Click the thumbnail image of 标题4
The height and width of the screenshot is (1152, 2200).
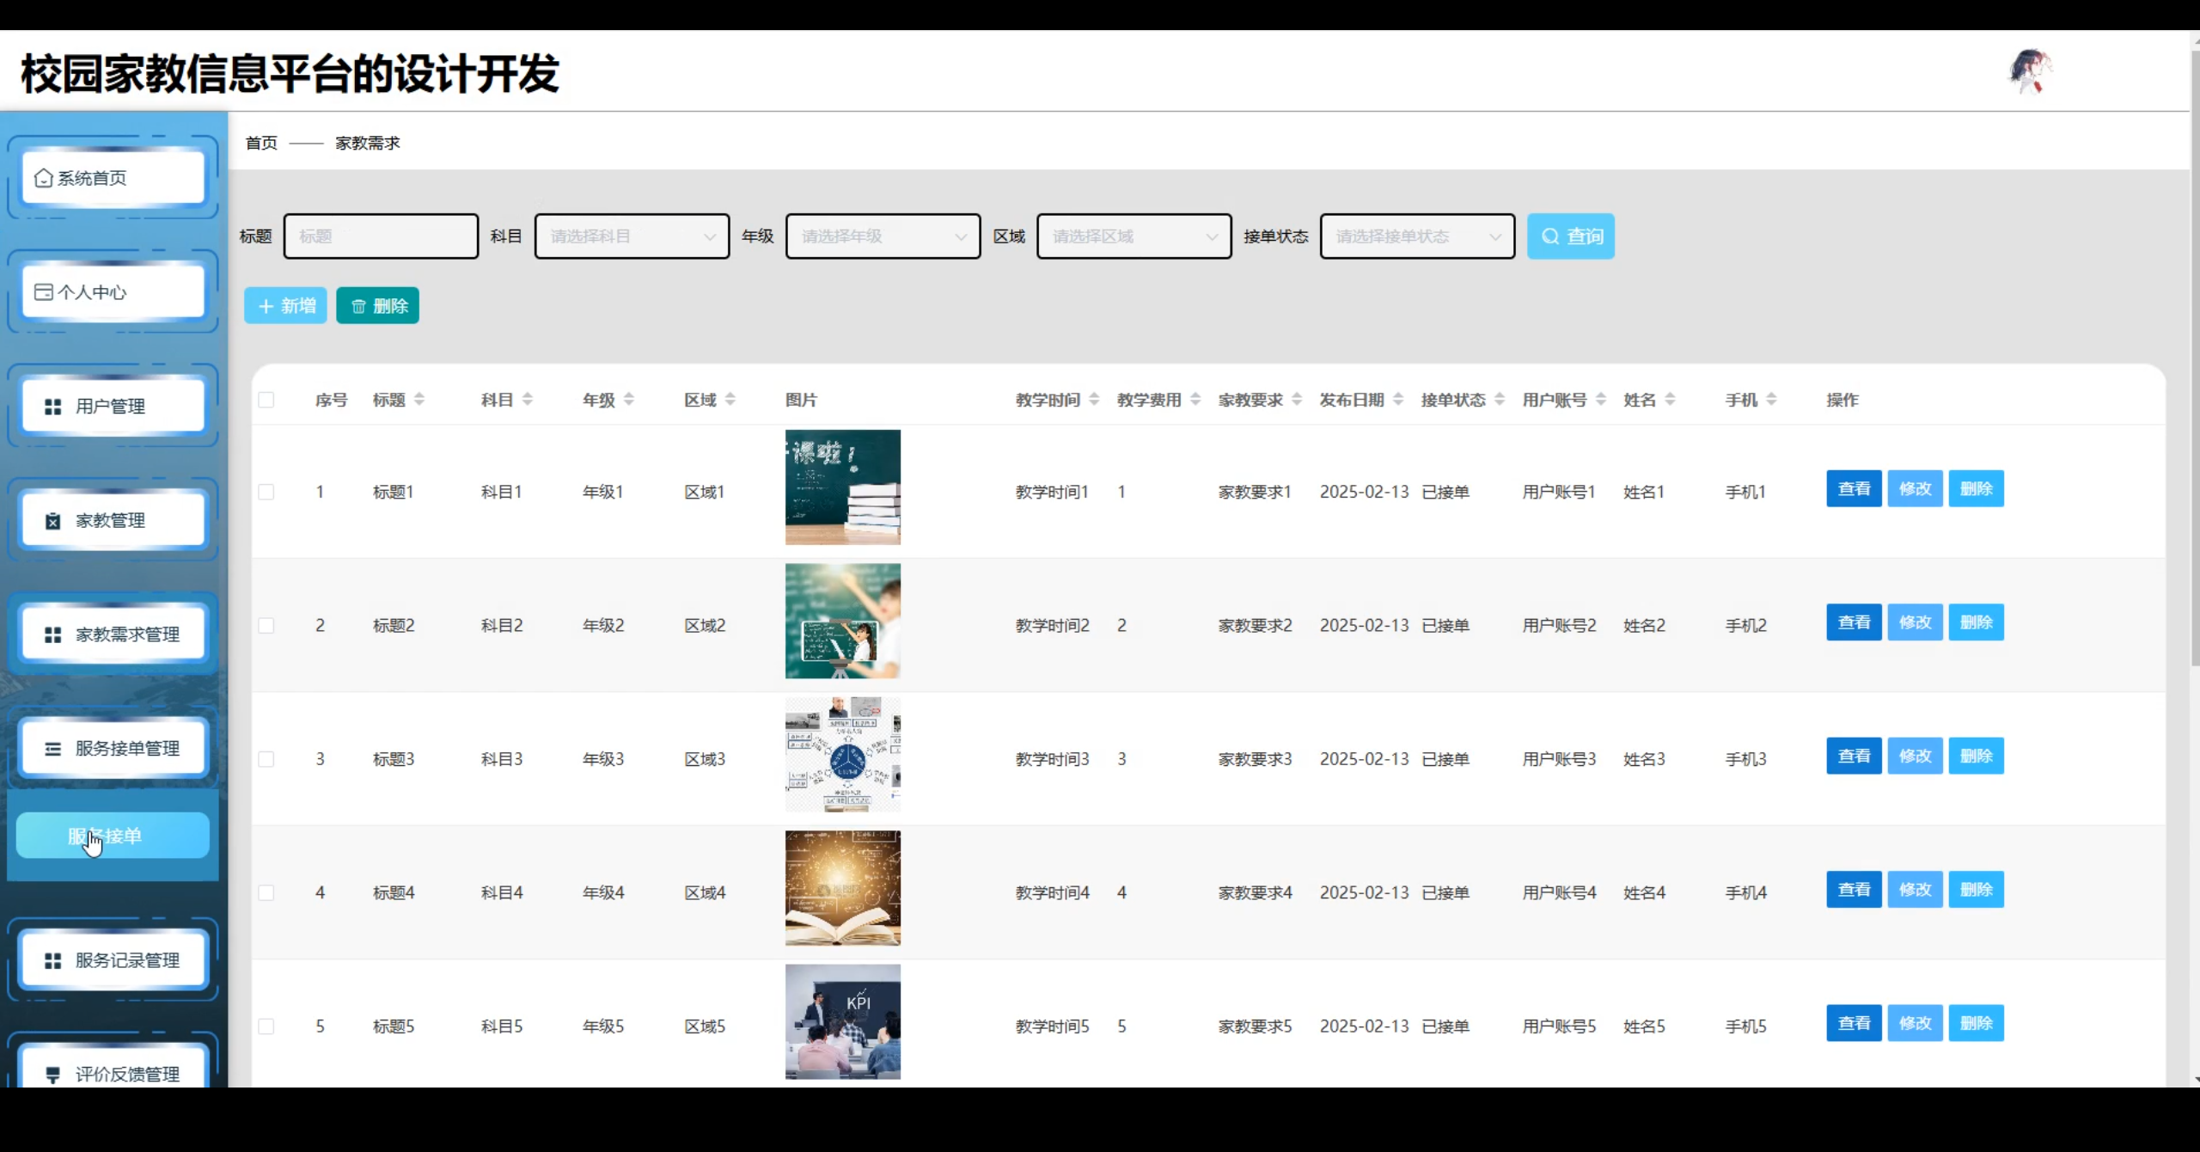pos(842,888)
